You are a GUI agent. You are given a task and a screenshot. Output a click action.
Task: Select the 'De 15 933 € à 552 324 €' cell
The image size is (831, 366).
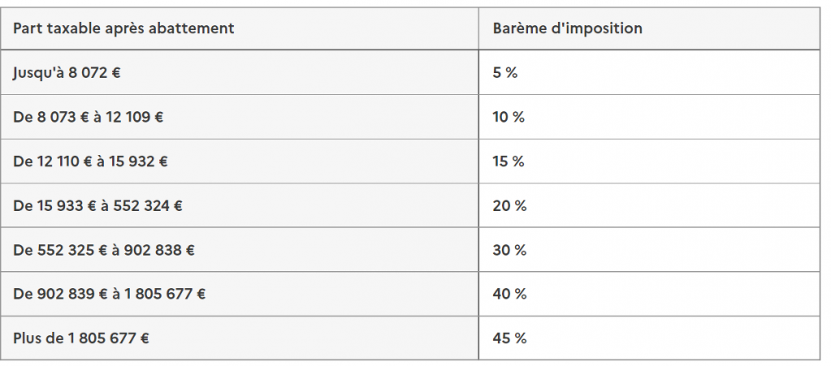240,205
